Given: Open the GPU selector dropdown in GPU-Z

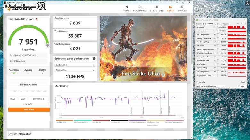Looking at the screenshot, I should [210, 86].
